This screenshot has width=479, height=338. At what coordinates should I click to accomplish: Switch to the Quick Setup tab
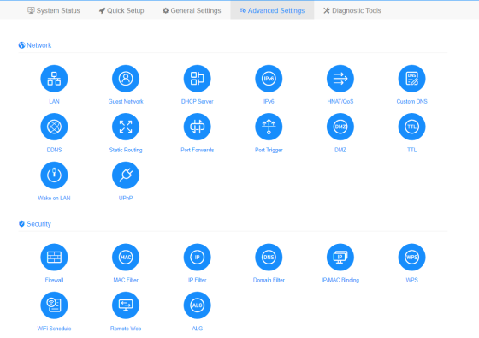click(121, 10)
